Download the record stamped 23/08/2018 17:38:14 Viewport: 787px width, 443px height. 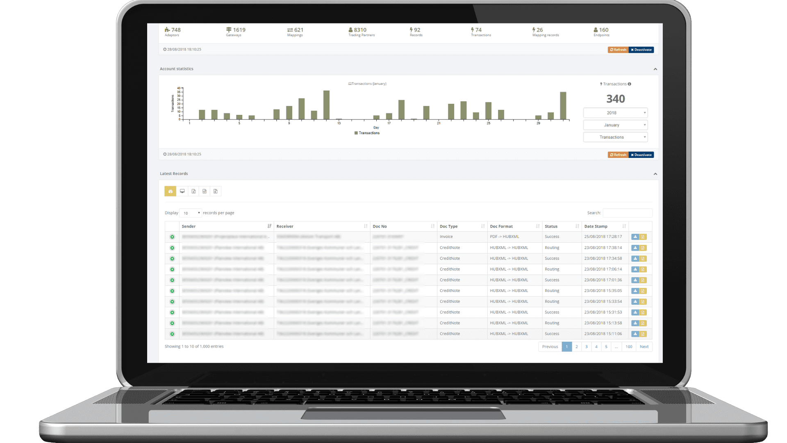635,248
